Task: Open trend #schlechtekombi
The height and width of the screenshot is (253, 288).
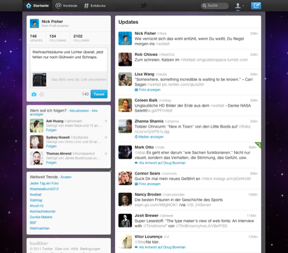Action: (43, 211)
